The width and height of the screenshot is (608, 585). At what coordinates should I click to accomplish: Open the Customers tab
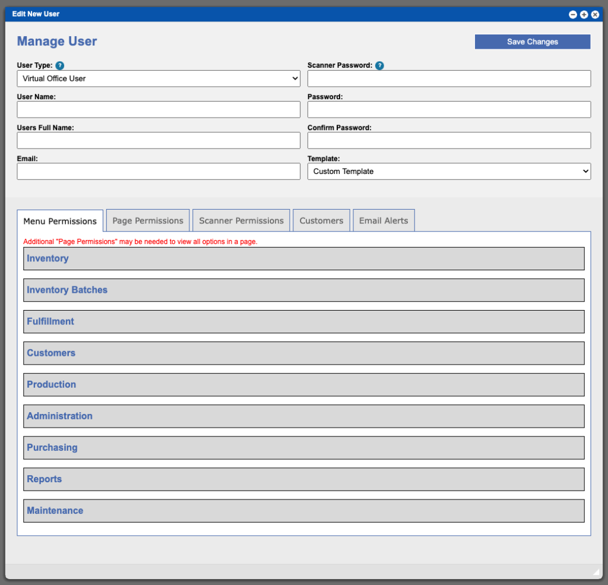pyautogui.click(x=321, y=220)
